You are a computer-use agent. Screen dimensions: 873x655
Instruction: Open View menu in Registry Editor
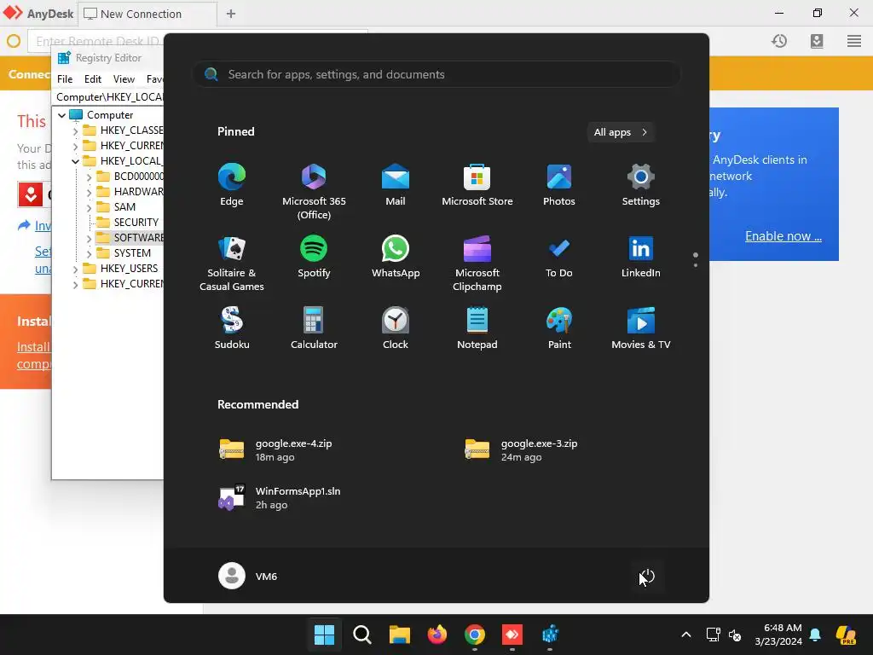point(124,79)
